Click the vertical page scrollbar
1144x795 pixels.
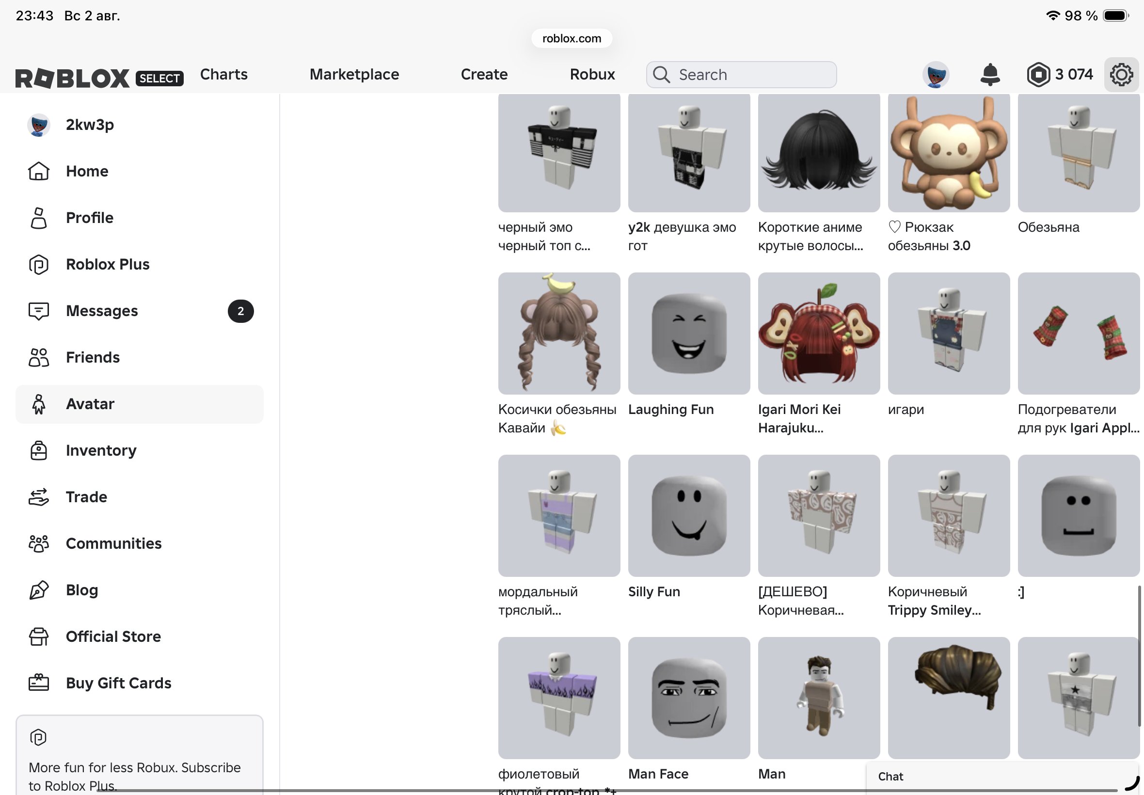1139,656
